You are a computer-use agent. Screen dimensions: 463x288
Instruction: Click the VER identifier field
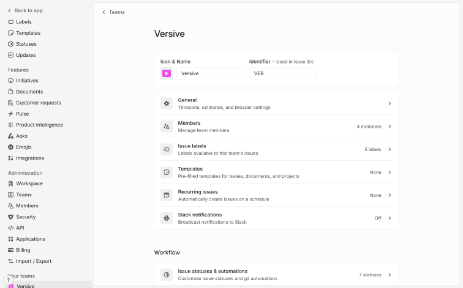point(282,73)
